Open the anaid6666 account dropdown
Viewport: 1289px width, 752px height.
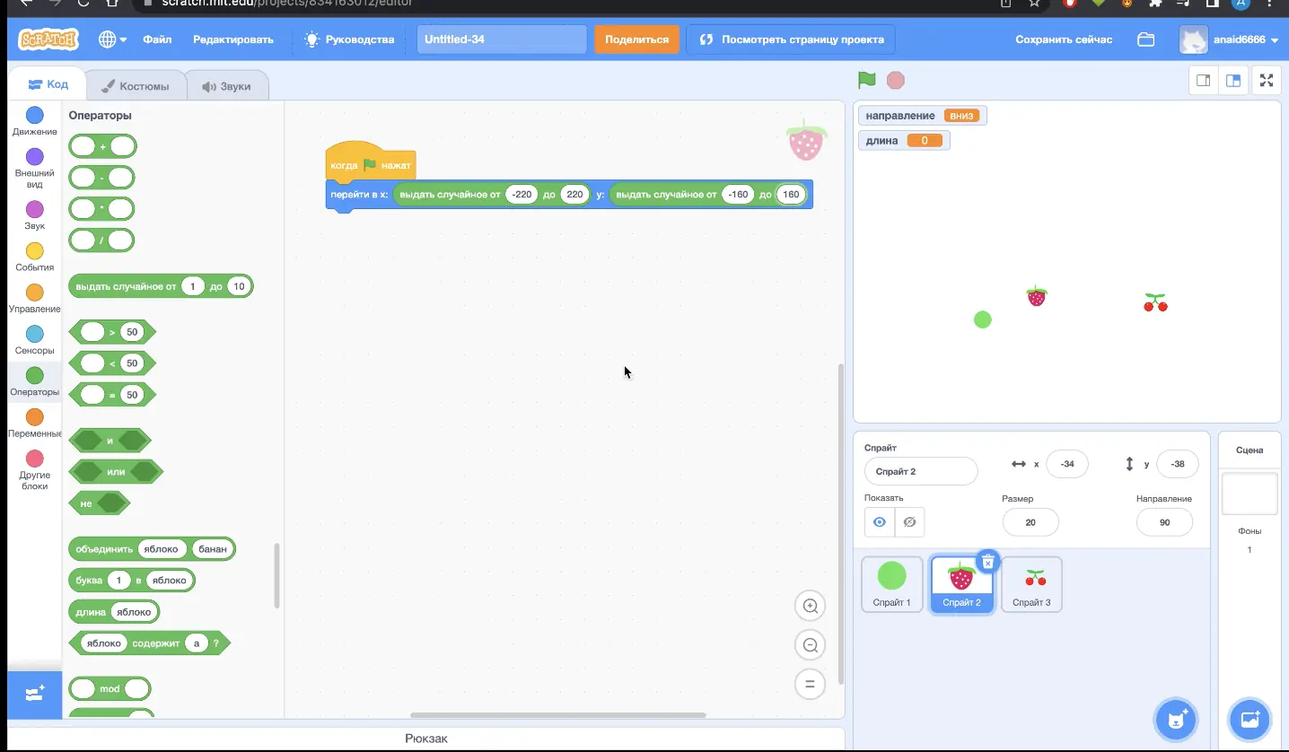tap(1229, 39)
